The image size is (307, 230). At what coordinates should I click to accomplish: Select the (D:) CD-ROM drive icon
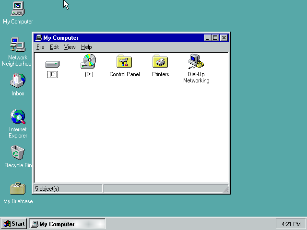[88, 61]
